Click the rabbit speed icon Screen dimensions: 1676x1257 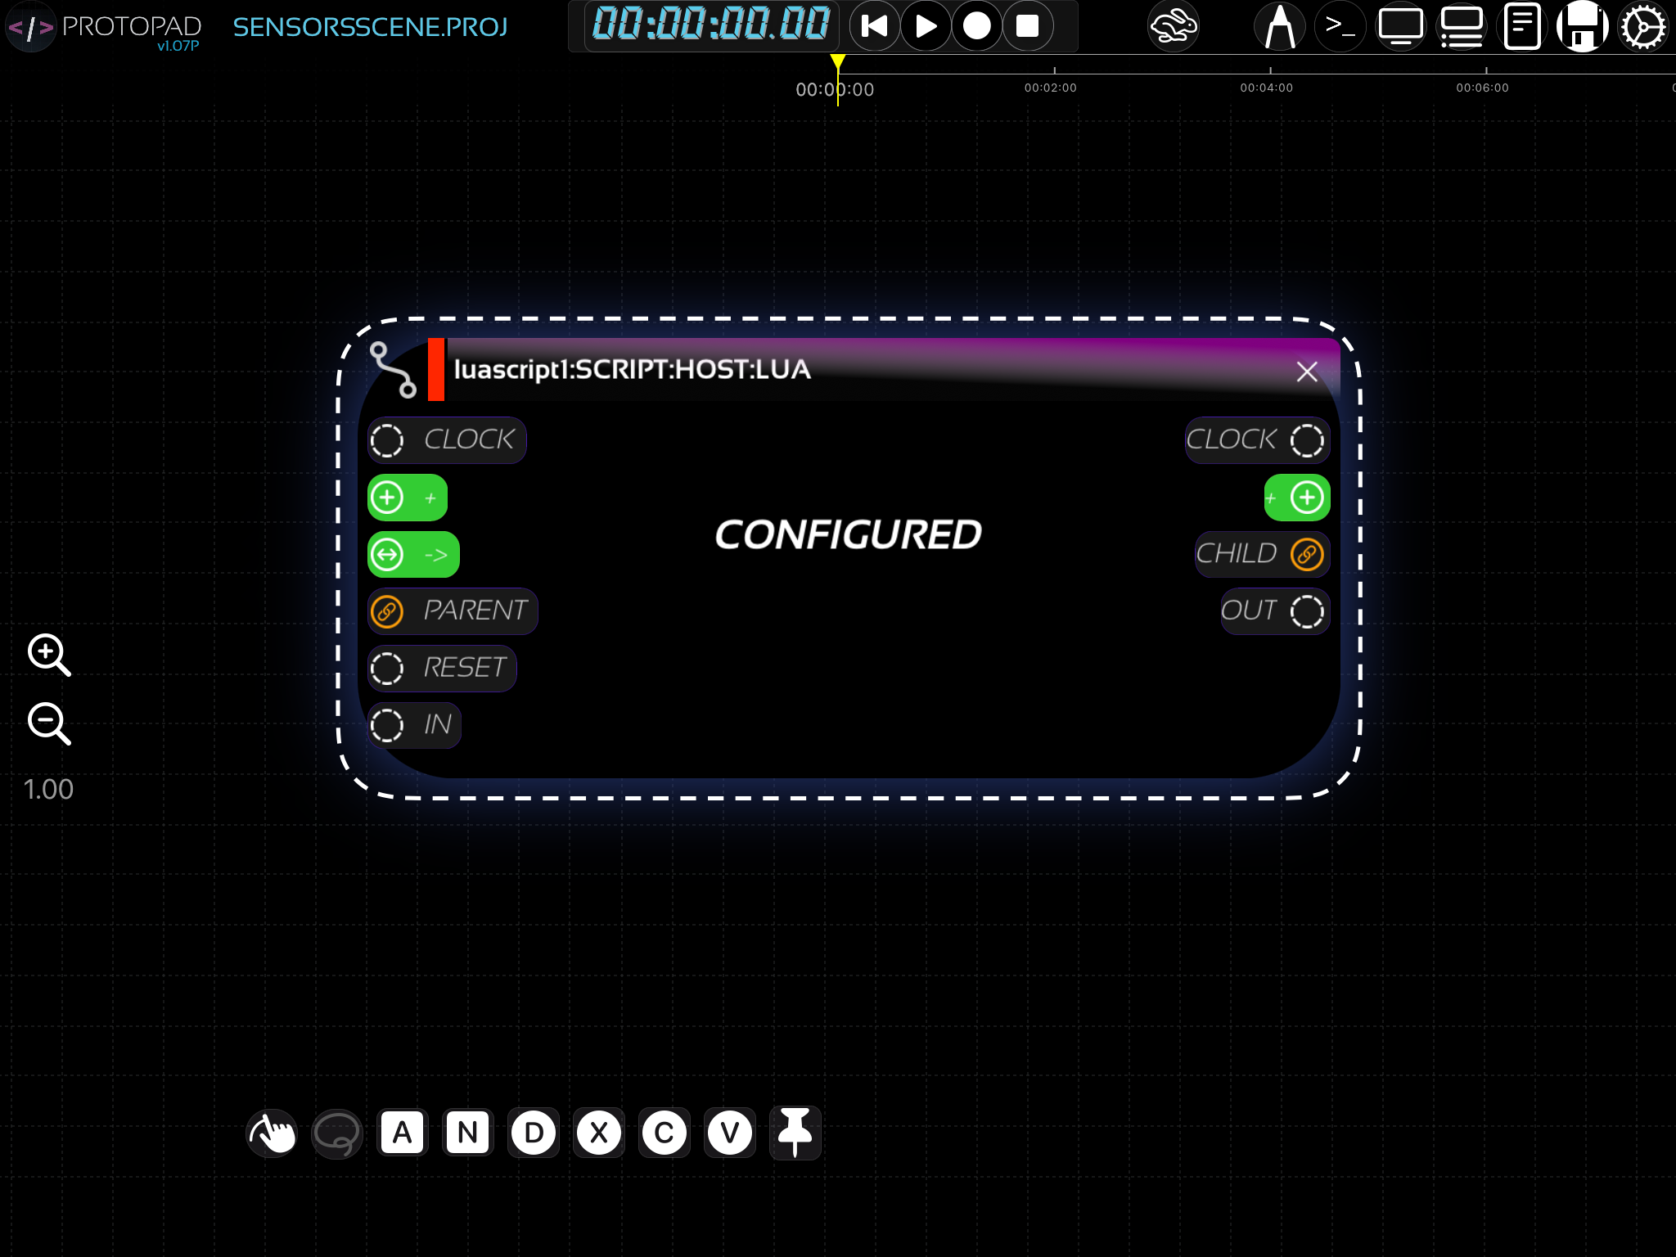(1173, 27)
